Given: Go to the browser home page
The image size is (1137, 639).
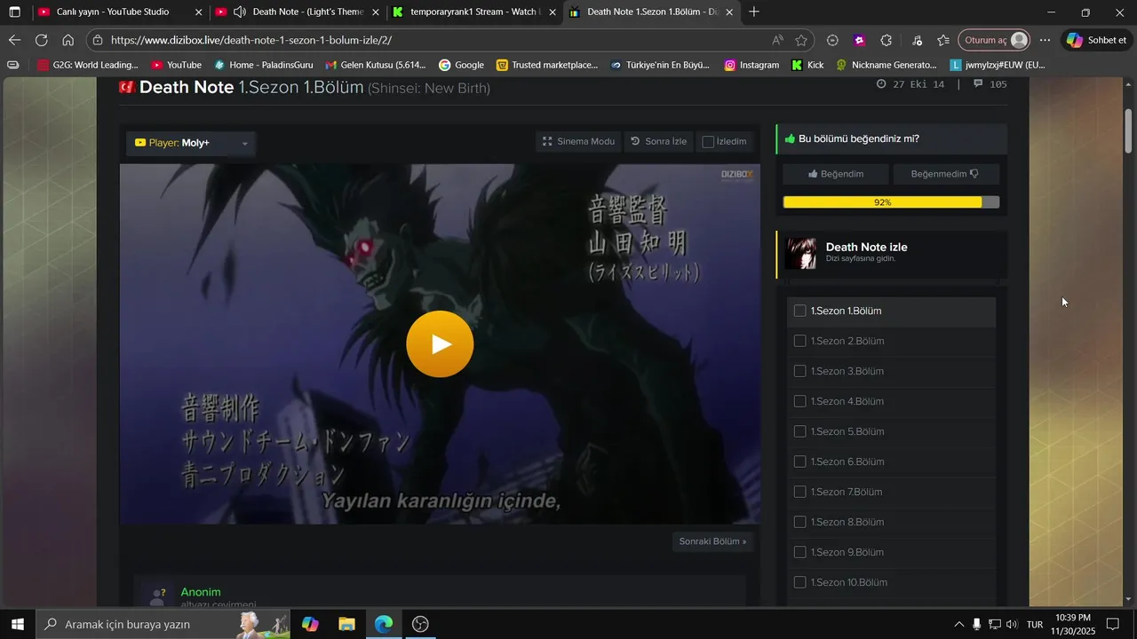Looking at the screenshot, I should coord(68,40).
